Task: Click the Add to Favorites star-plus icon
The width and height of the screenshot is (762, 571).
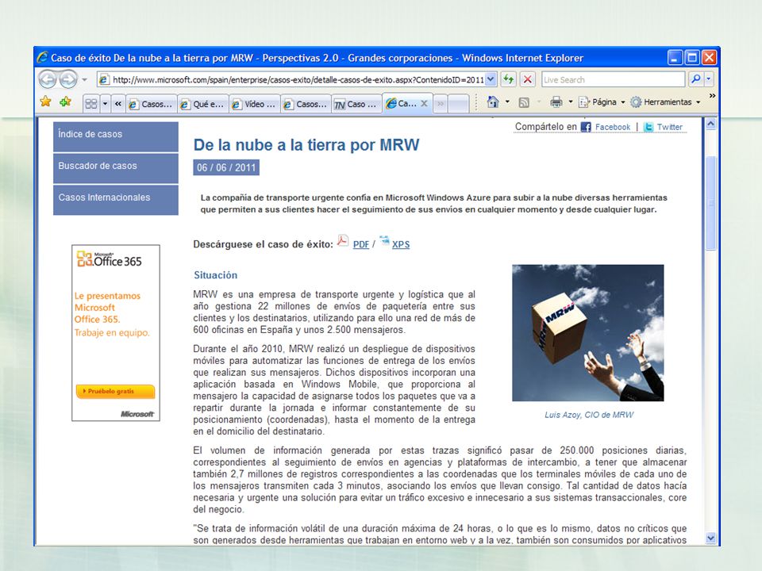Action: coord(65,102)
